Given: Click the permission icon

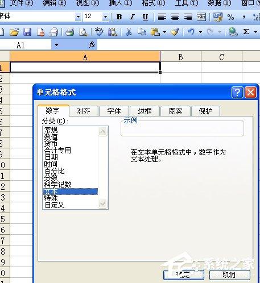Looking at the screenshot, I should (x=40, y=32).
